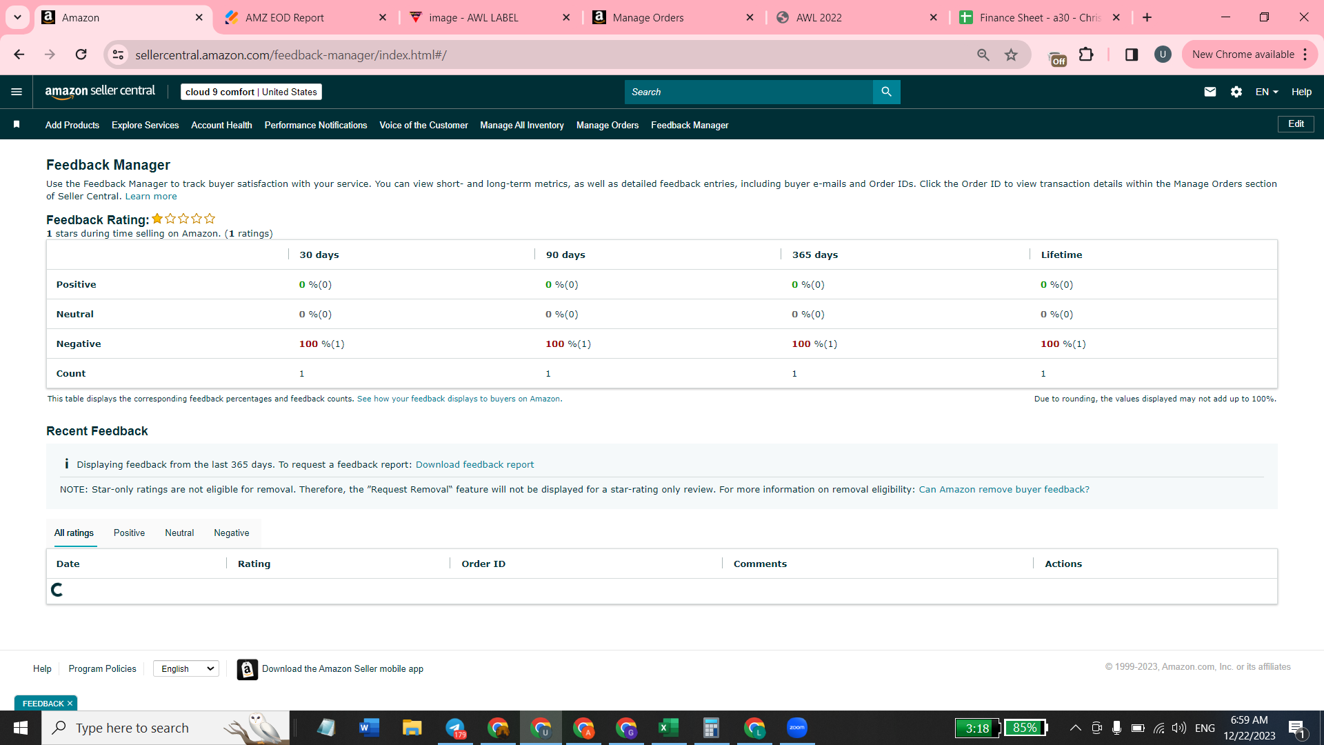Open Add Products in nav bar
This screenshot has height=745, width=1324.
72,125
